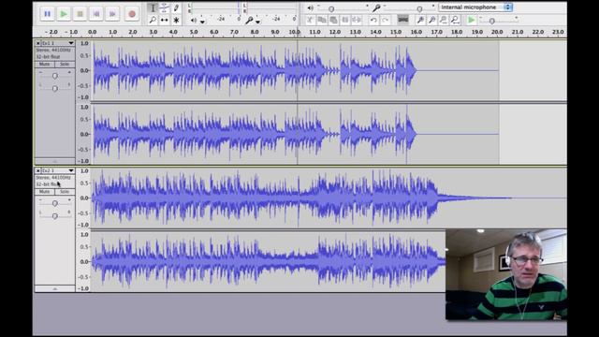Solo the top track
The width and height of the screenshot is (599, 337).
[65, 64]
